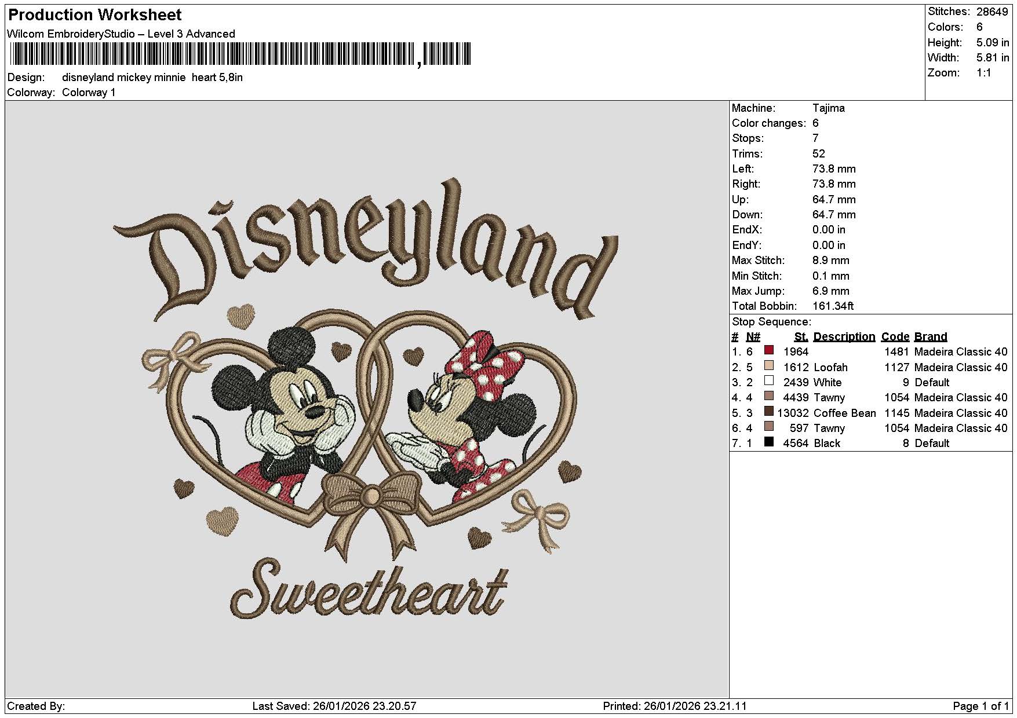Select the "Colorway 1" value
1017x718 pixels.
tap(89, 93)
